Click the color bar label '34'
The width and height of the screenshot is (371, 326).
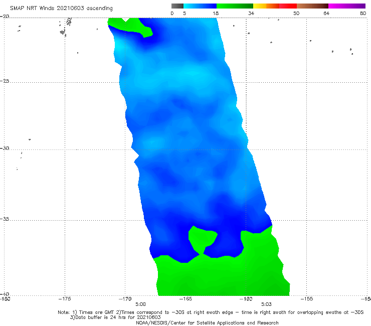tap(251, 13)
